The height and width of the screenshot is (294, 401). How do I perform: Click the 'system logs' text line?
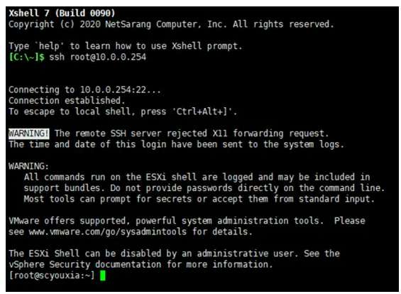click(x=177, y=145)
